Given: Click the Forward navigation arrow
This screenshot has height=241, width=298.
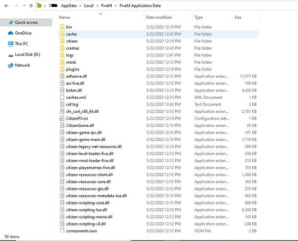Looking at the screenshot, I should [x=16, y=6].
